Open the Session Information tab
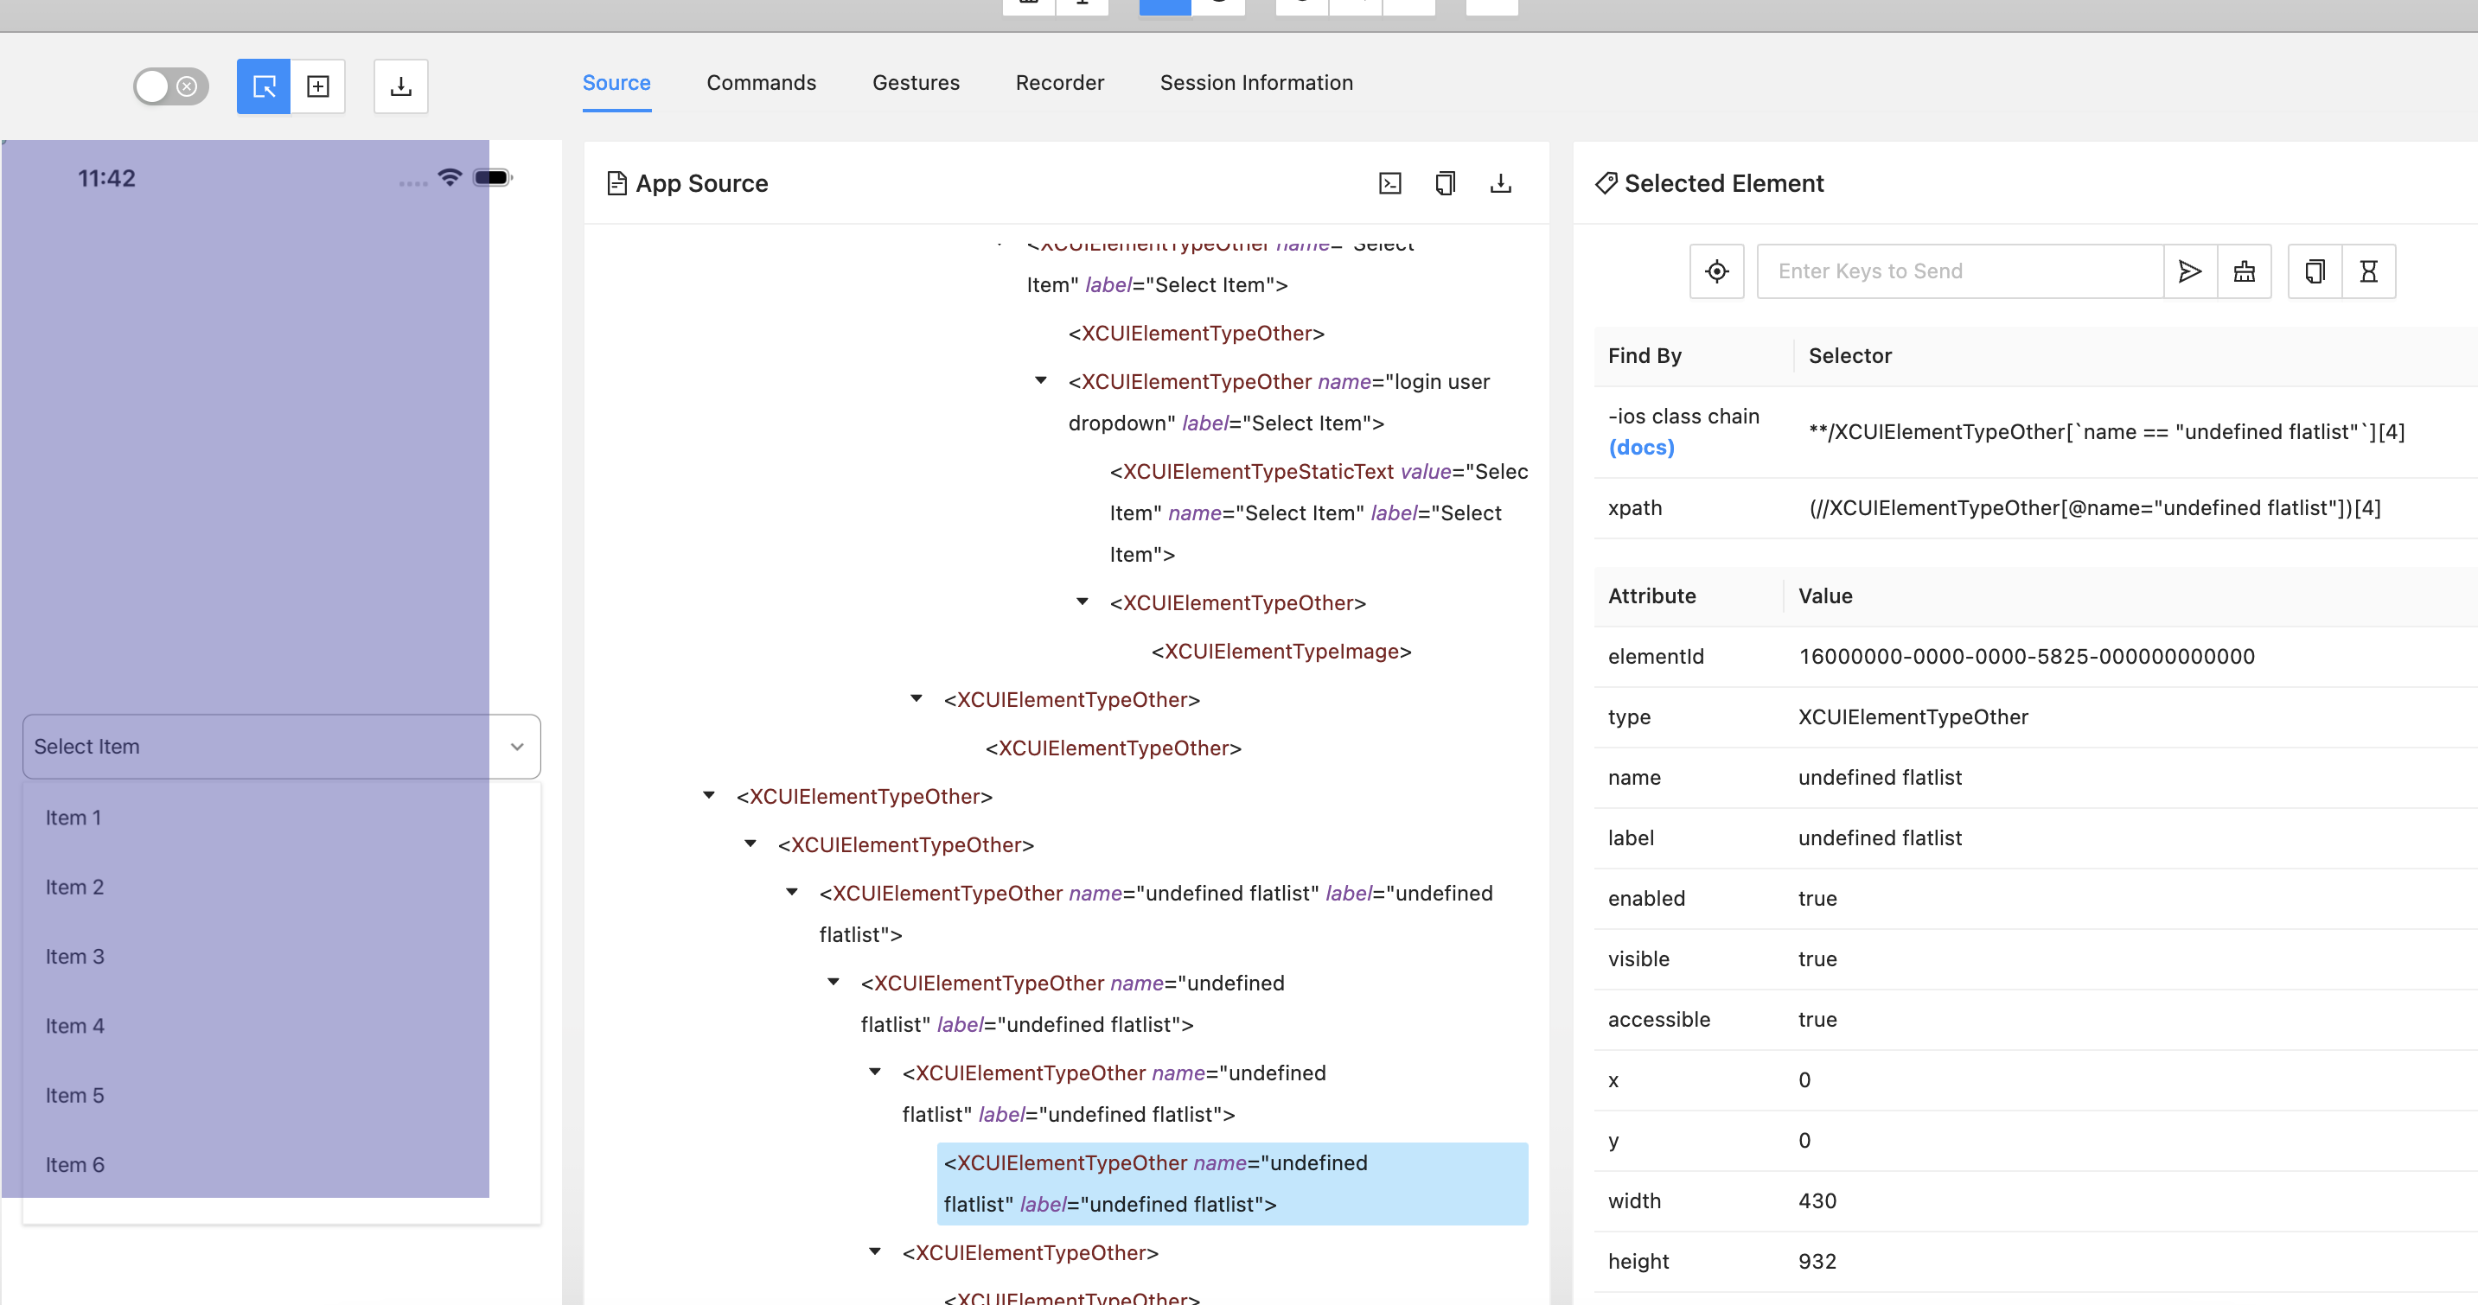 click(1256, 83)
